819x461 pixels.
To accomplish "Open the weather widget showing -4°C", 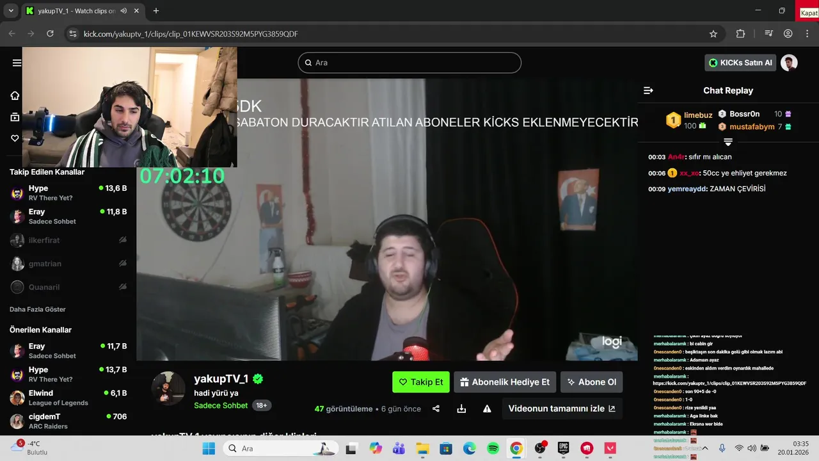I will pyautogui.click(x=29, y=448).
